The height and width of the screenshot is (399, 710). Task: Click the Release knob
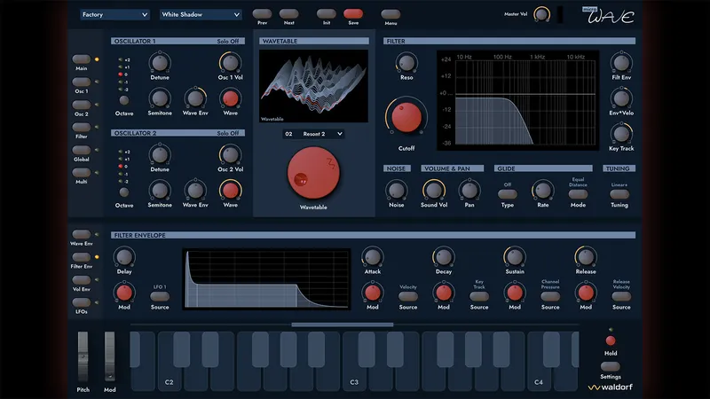(586, 257)
